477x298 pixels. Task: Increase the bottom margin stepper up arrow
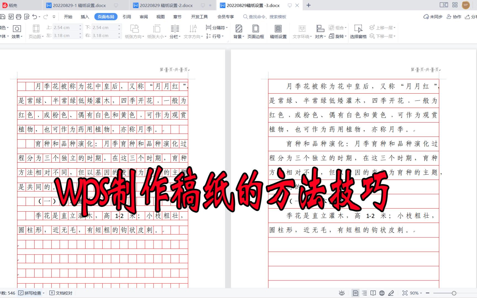(119, 26)
